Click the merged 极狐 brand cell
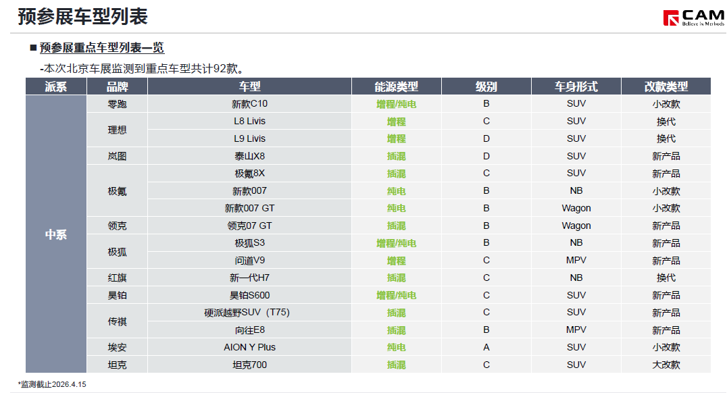Viewport: 727px width, 393px height. [117, 252]
